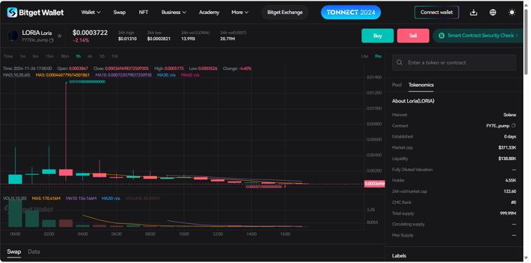
Task: Go to Bitget Exchange
Action: tap(285, 13)
